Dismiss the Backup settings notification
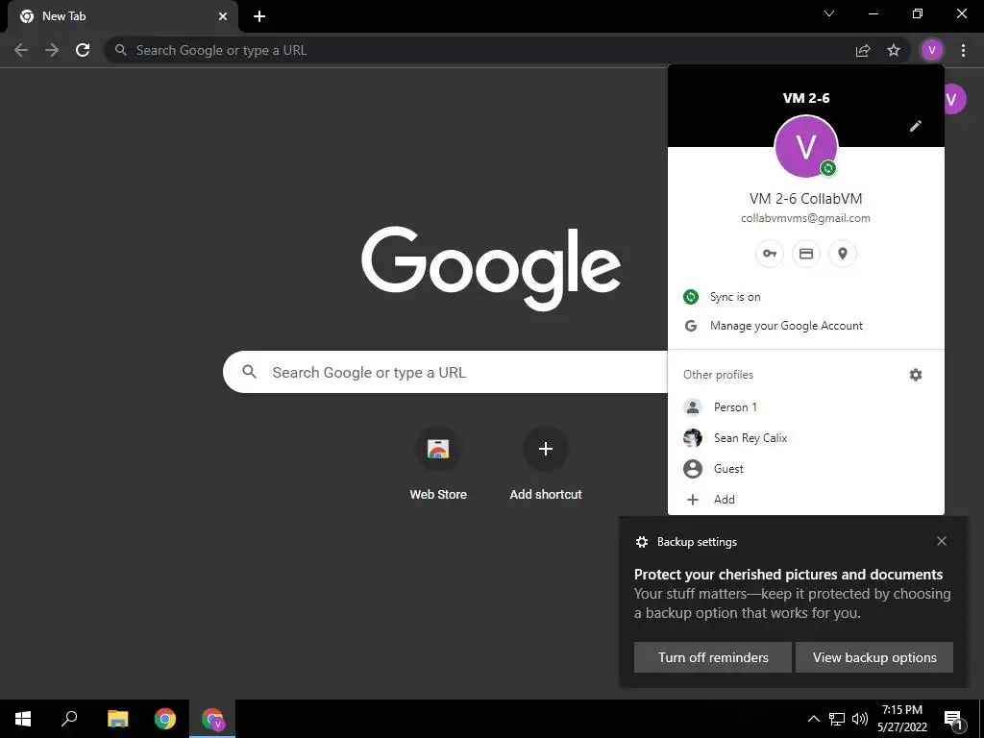 942,541
